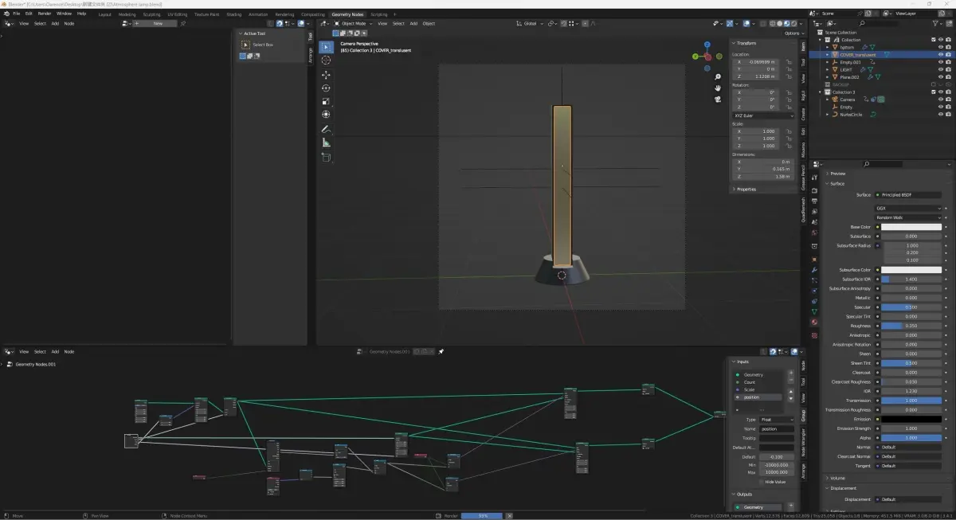Select the Cursor tool in viewport toolbar
Viewport: 956px width, 520px height.
coord(326,61)
